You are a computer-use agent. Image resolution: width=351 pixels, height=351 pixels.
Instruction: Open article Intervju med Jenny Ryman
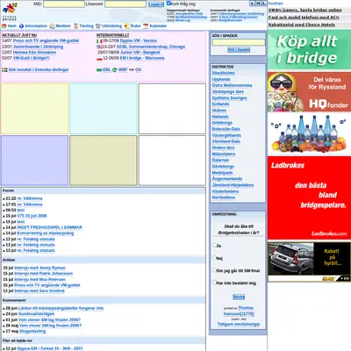pyautogui.click(x=39, y=268)
